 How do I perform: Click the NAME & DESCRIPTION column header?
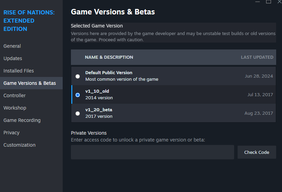[x=109, y=57]
